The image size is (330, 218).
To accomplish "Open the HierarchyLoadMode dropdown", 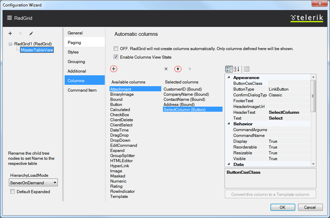I will pyautogui.click(x=33, y=183).
